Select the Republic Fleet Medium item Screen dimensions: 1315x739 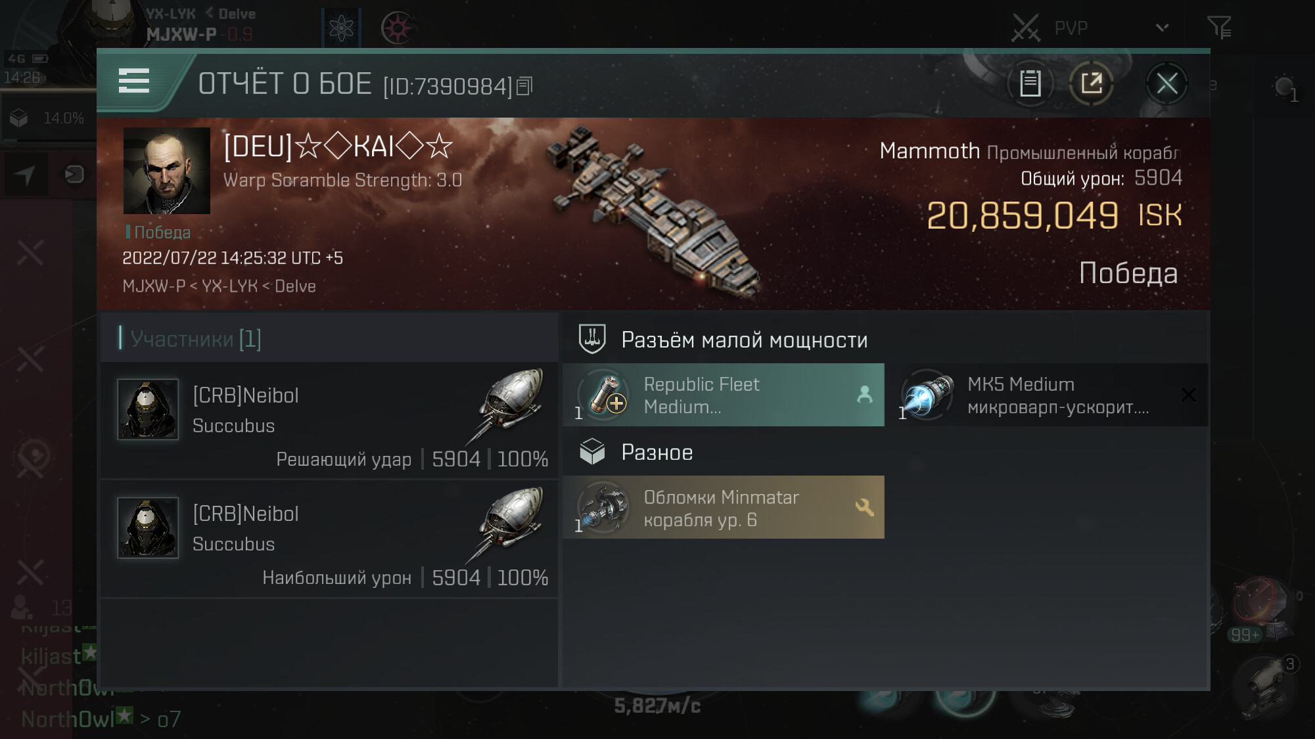pos(723,395)
